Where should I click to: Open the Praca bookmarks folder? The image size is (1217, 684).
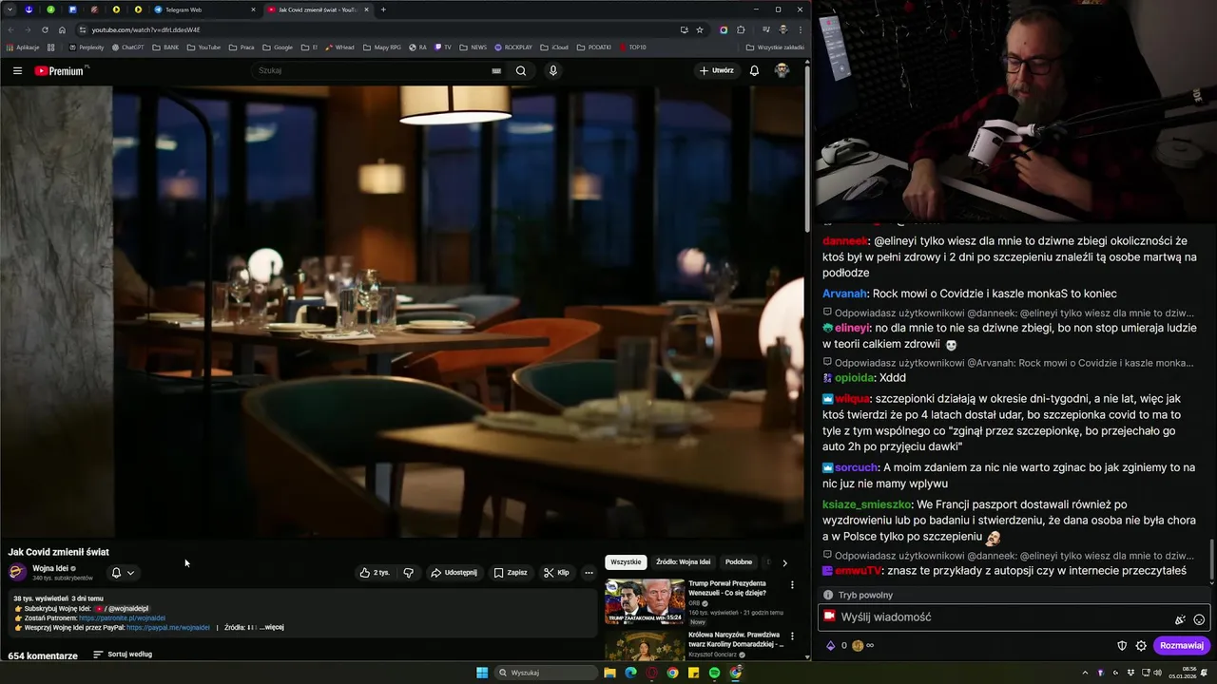click(241, 47)
